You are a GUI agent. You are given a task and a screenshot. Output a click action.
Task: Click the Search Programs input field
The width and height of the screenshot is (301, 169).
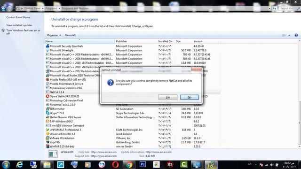[x=289, y=8]
